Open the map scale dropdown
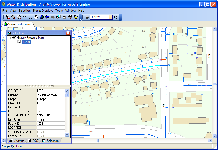The width and height of the screenshot is (218, 150). click(x=111, y=17)
